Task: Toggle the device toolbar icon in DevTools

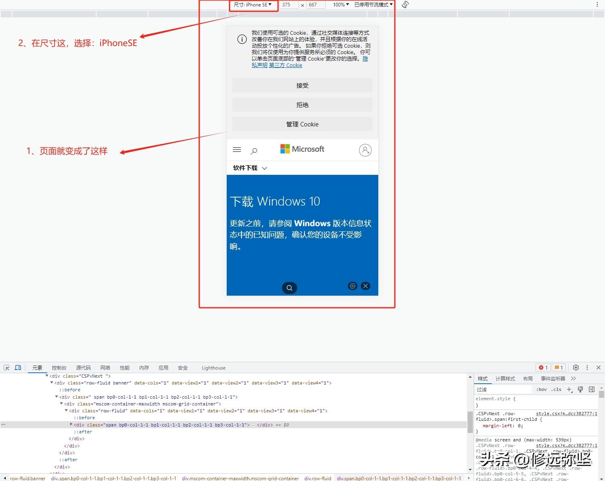Action: (18, 368)
